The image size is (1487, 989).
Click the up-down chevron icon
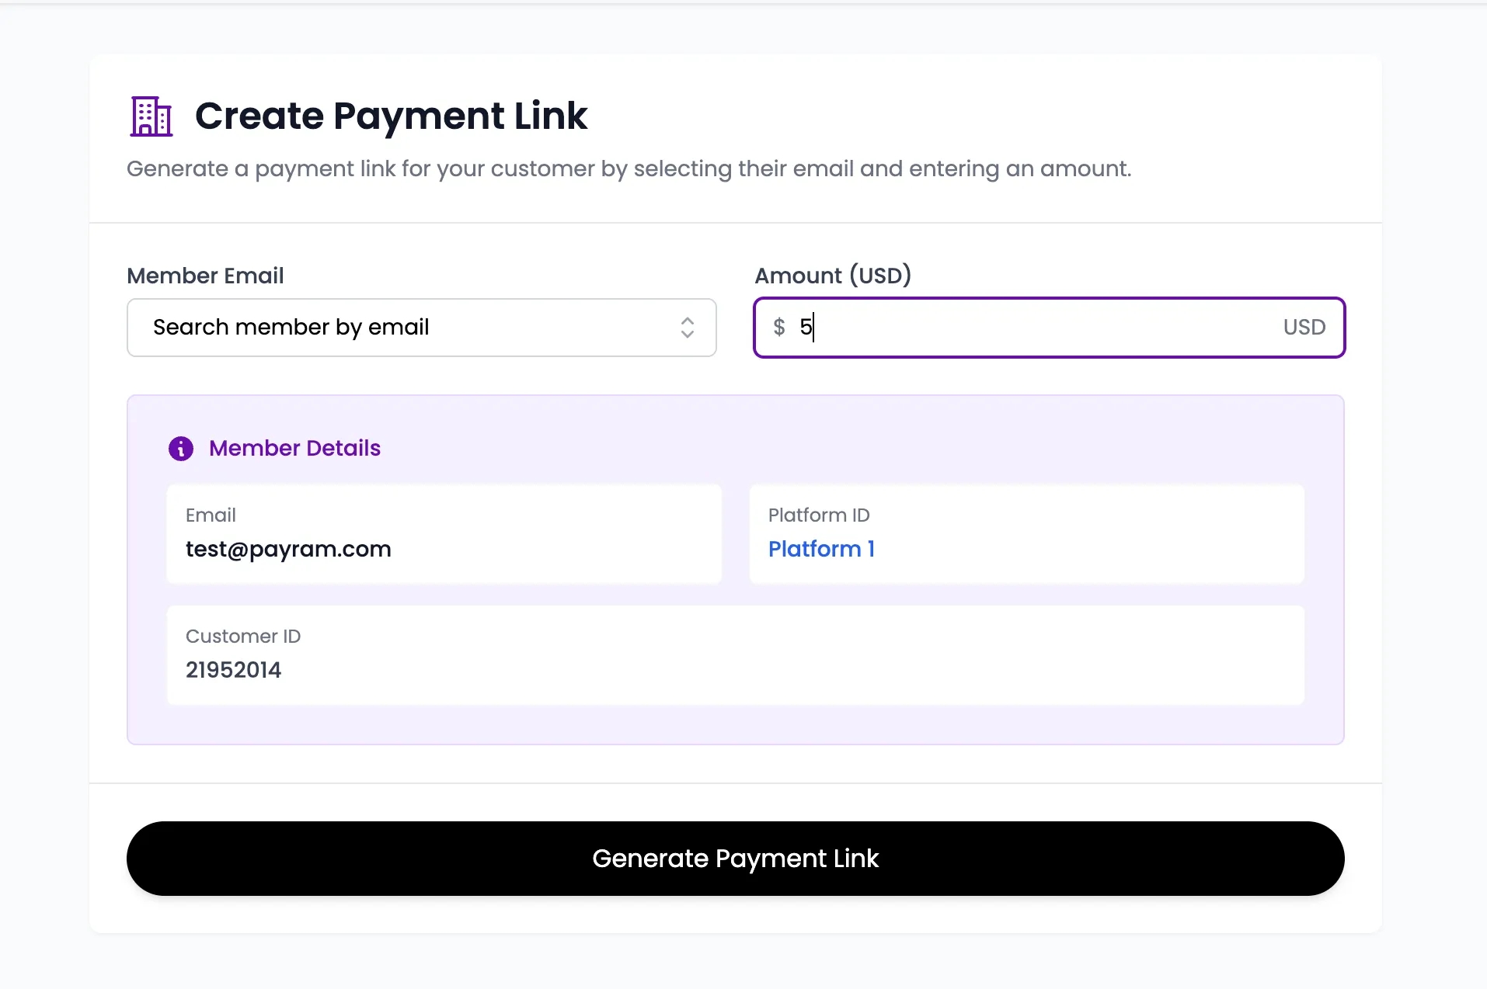[688, 328]
